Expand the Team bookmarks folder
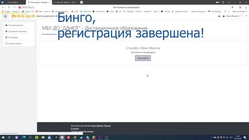 coord(47,11)
